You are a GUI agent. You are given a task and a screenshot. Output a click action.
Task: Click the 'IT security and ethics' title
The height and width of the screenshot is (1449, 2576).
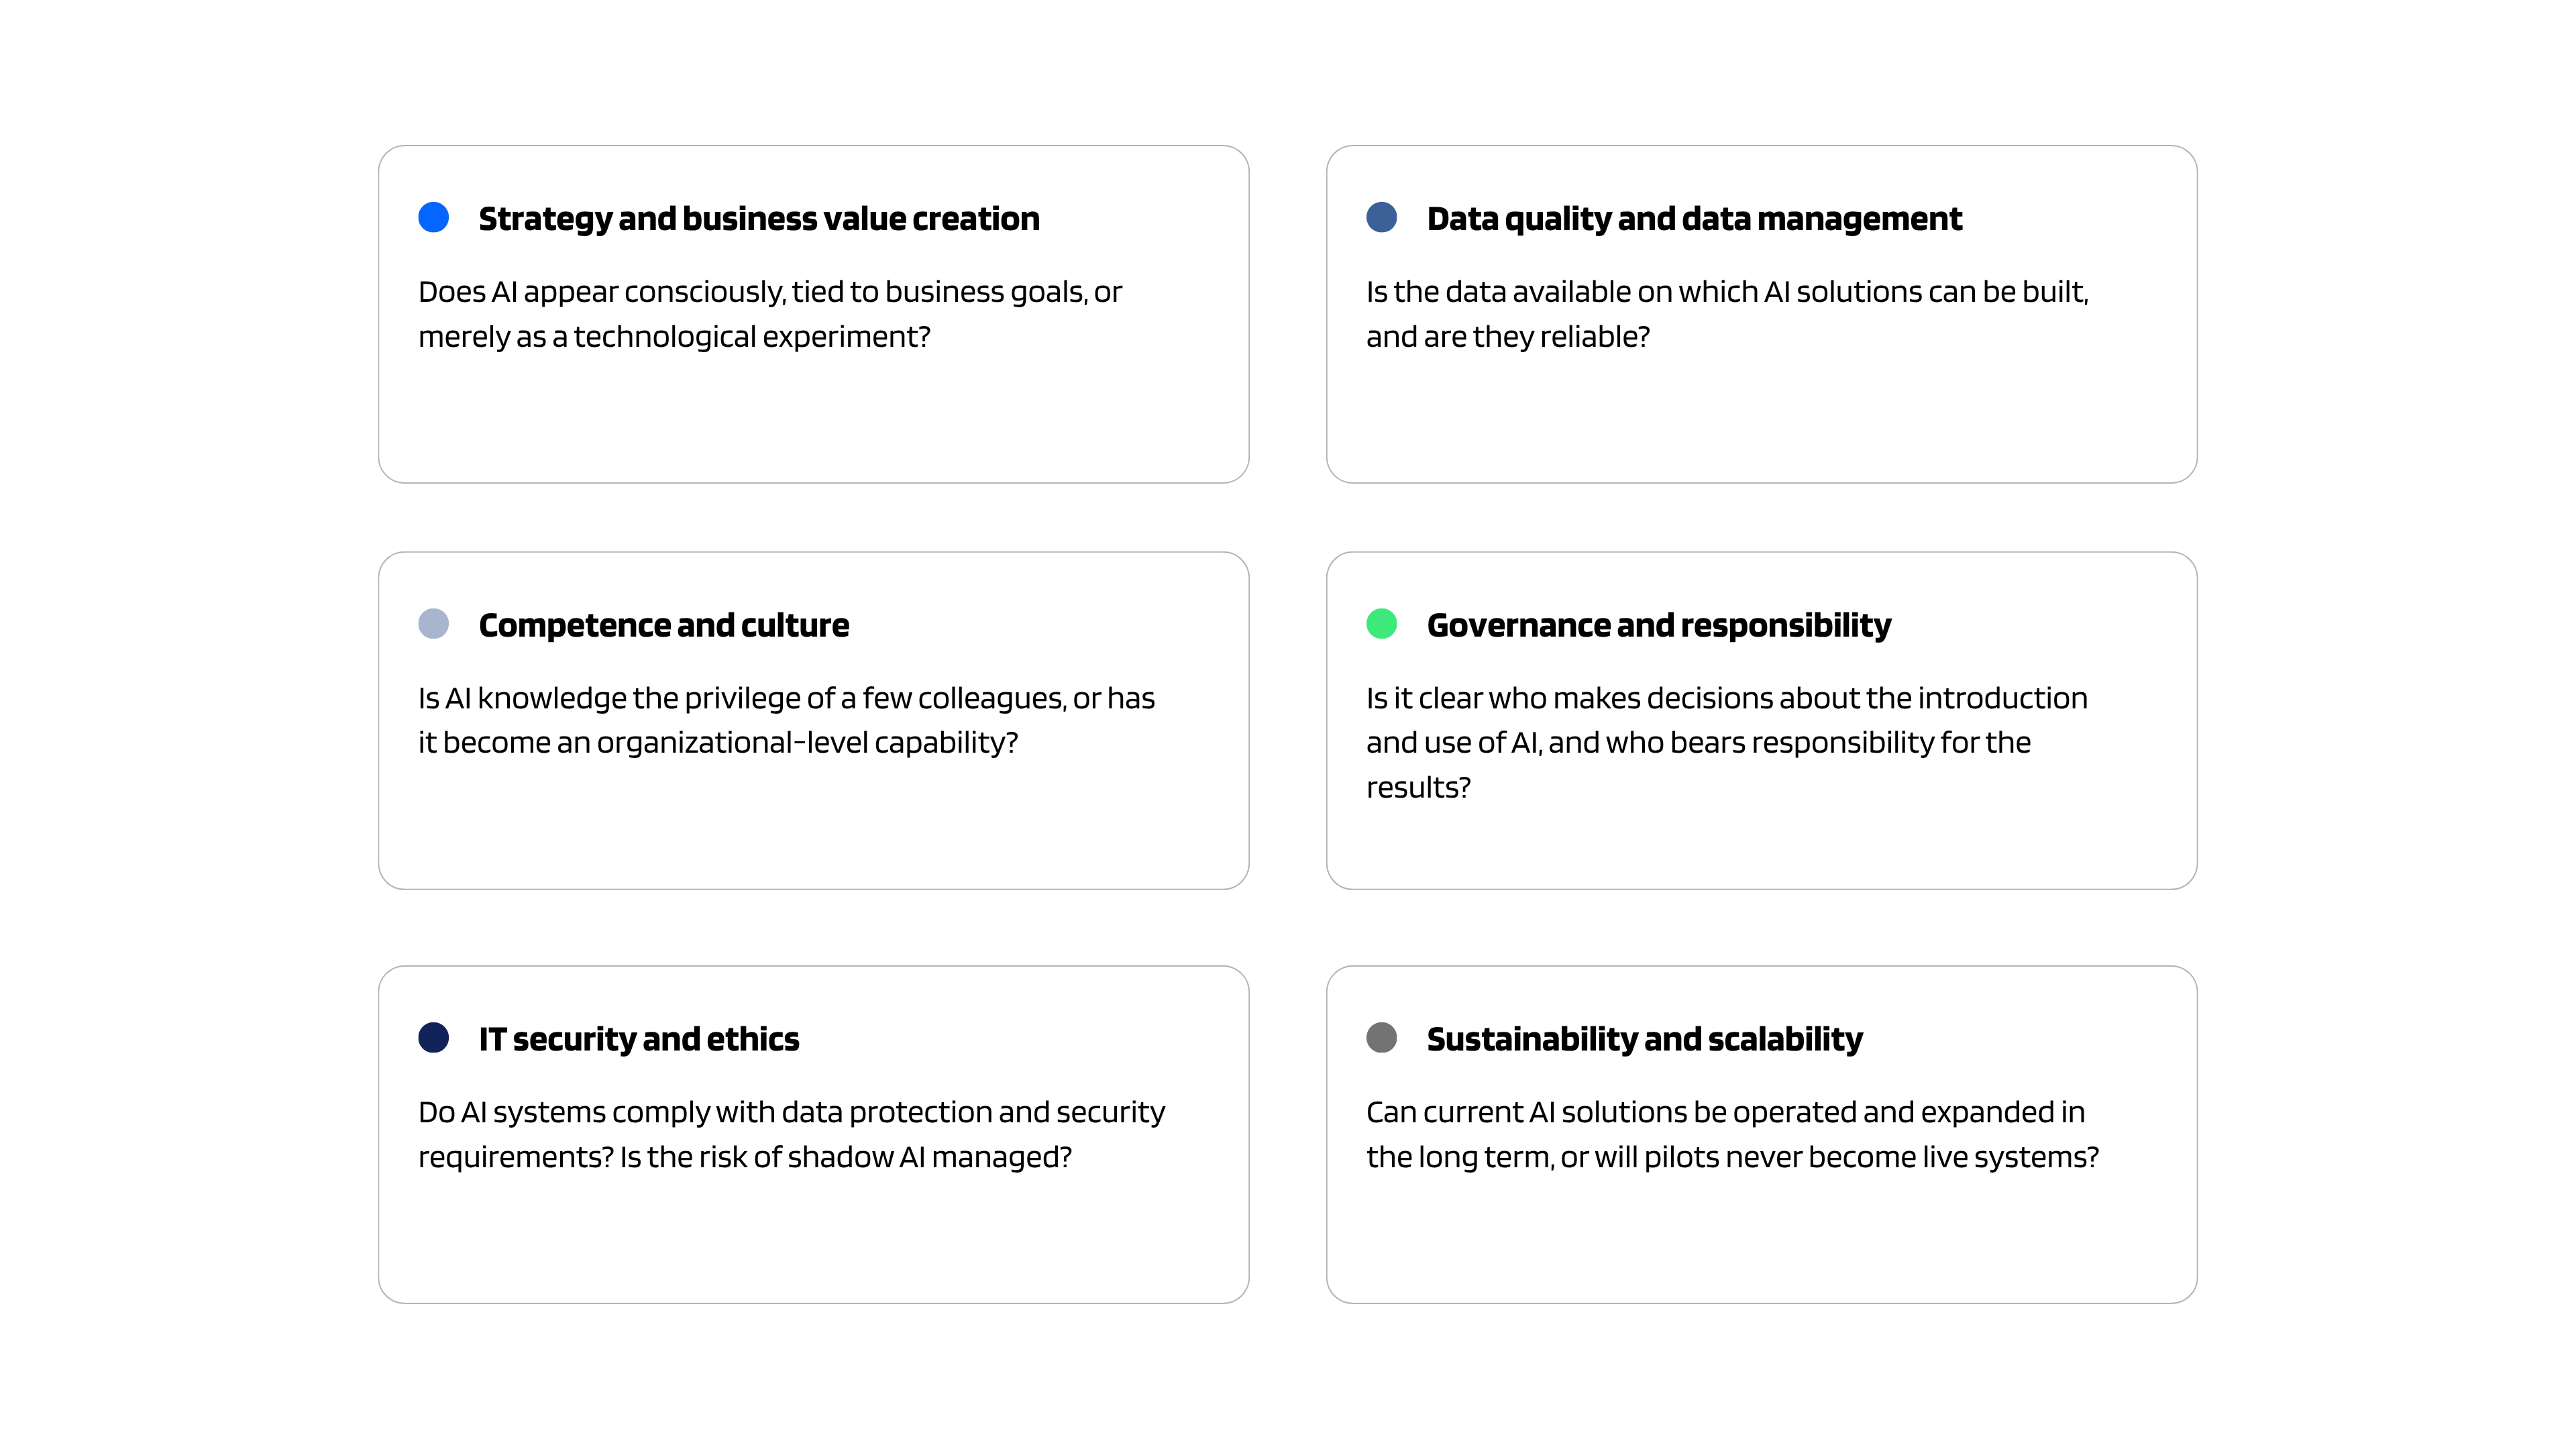pyautogui.click(x=638, y=1039)
